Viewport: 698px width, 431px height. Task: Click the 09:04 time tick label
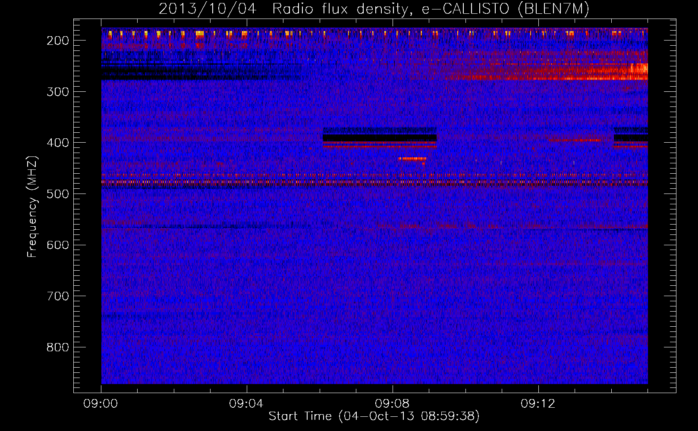click(x=246, y=404)
